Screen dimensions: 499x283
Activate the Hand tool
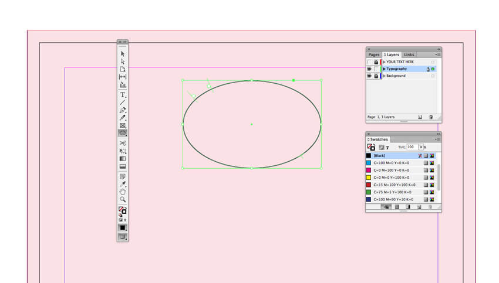123,192
